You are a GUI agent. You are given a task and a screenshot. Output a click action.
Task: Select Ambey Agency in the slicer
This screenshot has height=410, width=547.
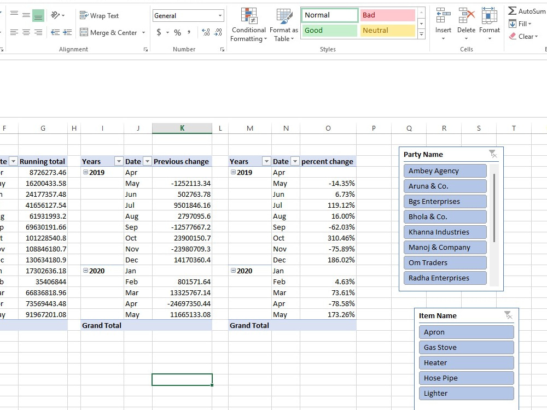[x=445, y=171]
